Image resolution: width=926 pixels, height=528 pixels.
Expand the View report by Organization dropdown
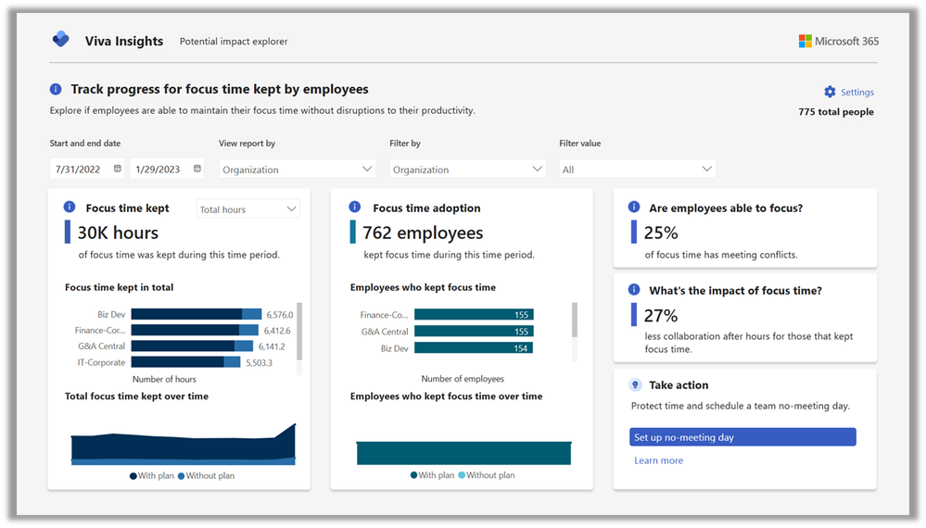point(297,170)
